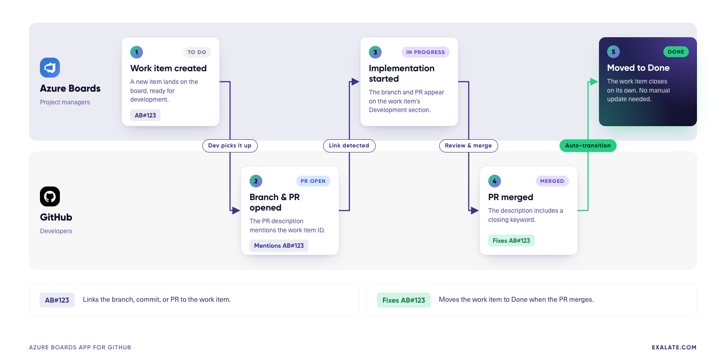Click the 'Work item created' heading

tap(168, 68)
